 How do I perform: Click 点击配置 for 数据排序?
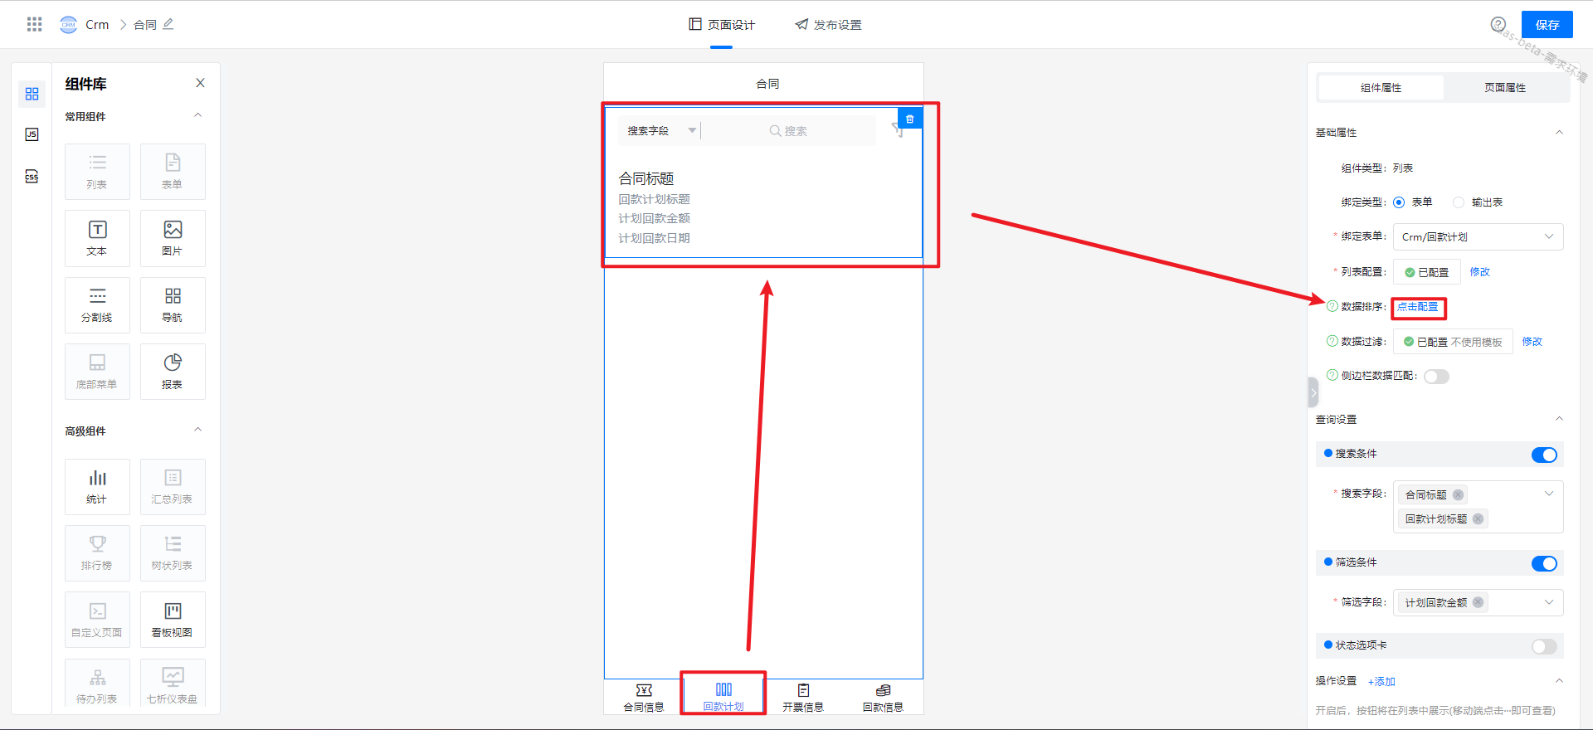pyautogui.click(x=1417, y=307)
